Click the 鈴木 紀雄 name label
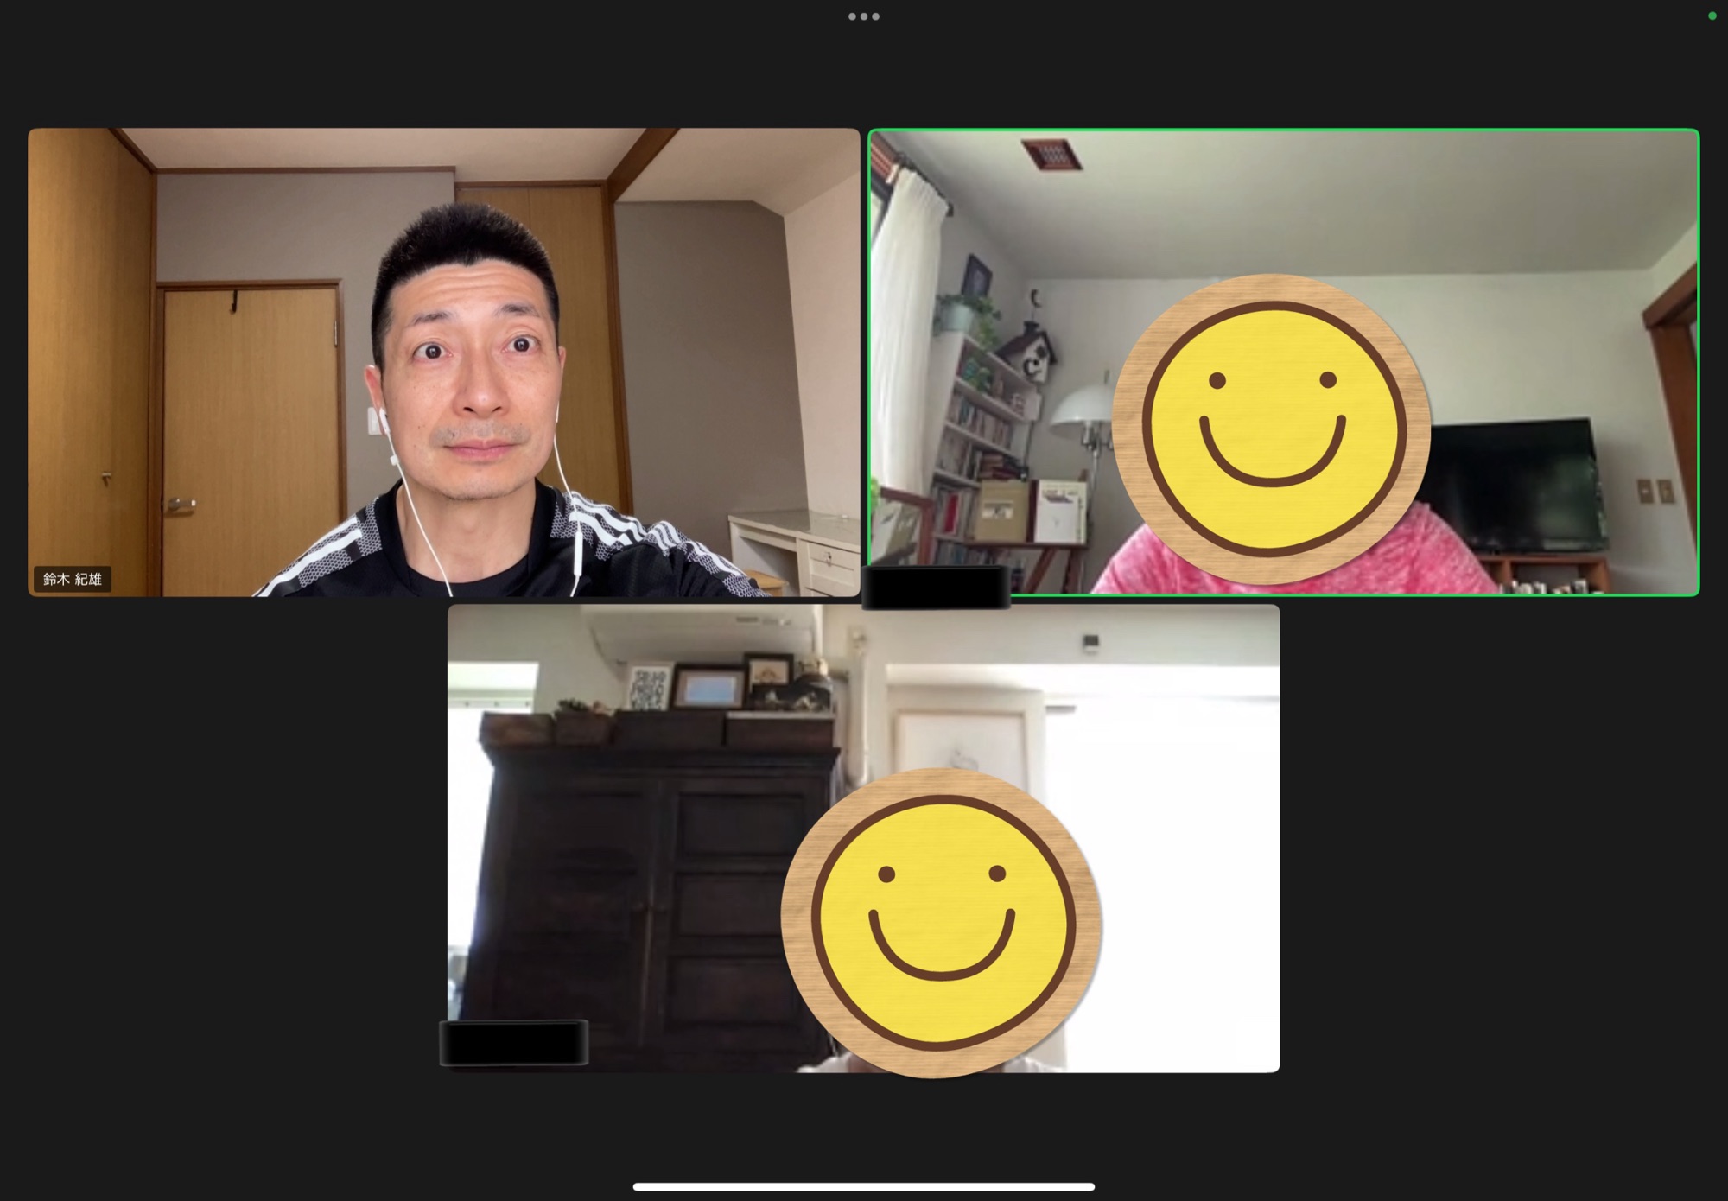 [x=73, y=579]
